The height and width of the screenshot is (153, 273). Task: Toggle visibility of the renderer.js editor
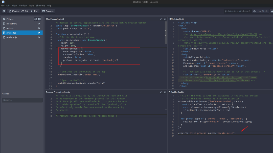point(39,37)
